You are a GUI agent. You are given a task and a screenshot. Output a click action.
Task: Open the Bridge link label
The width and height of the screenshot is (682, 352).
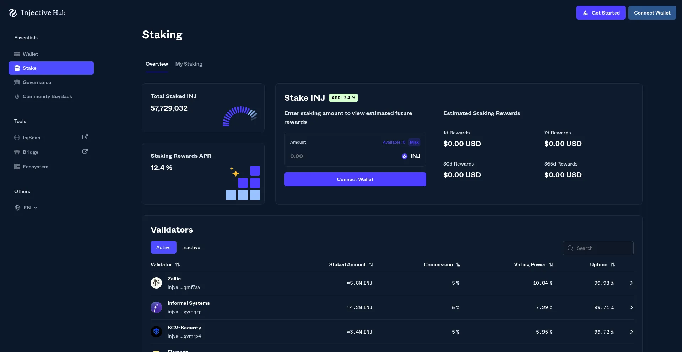pyautogui.click(x=31, y=152)
